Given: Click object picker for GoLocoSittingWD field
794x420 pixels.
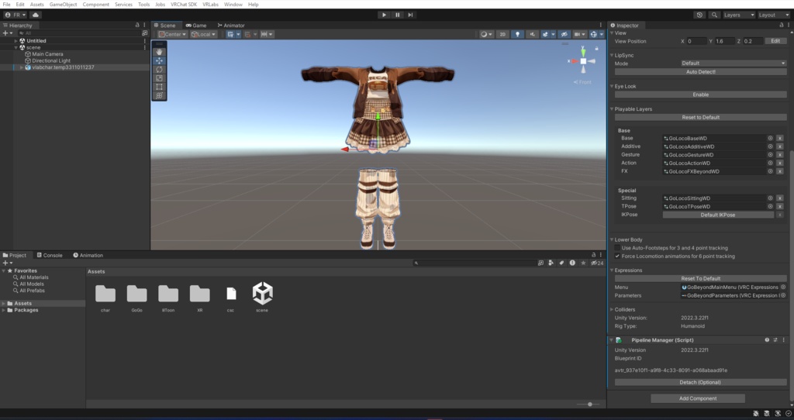Looking at the screenshot, I should coord(770,198).
